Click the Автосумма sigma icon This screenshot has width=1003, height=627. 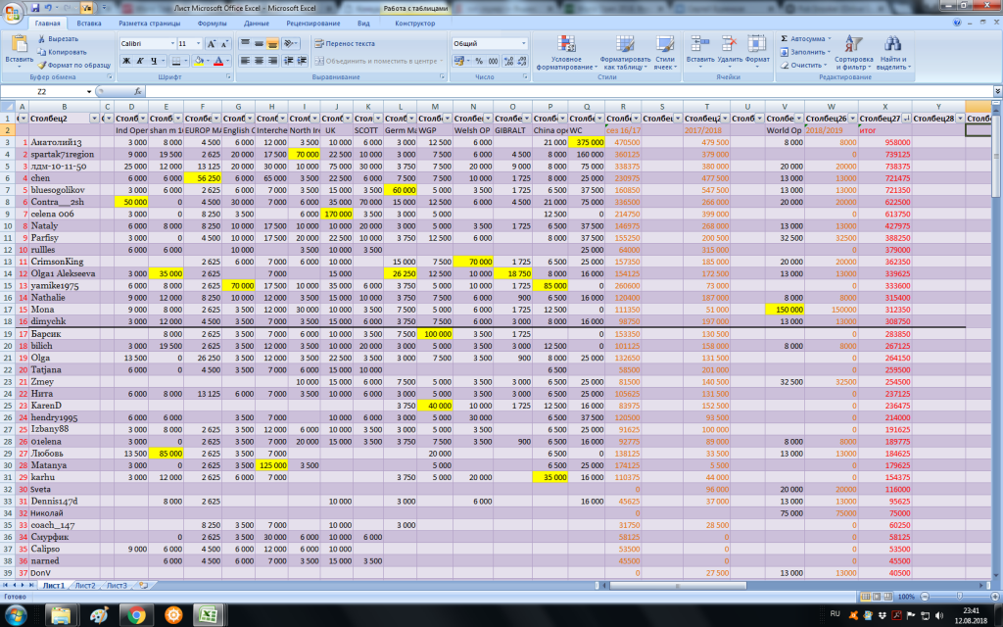[x=786, y=38]
